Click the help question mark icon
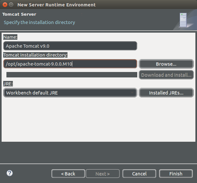This screenshot has width=197, height=183. (x=10, y=173)
